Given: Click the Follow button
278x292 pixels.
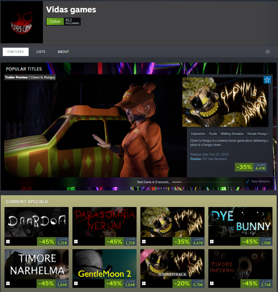Looking at the screenshot, I should 55,21.
